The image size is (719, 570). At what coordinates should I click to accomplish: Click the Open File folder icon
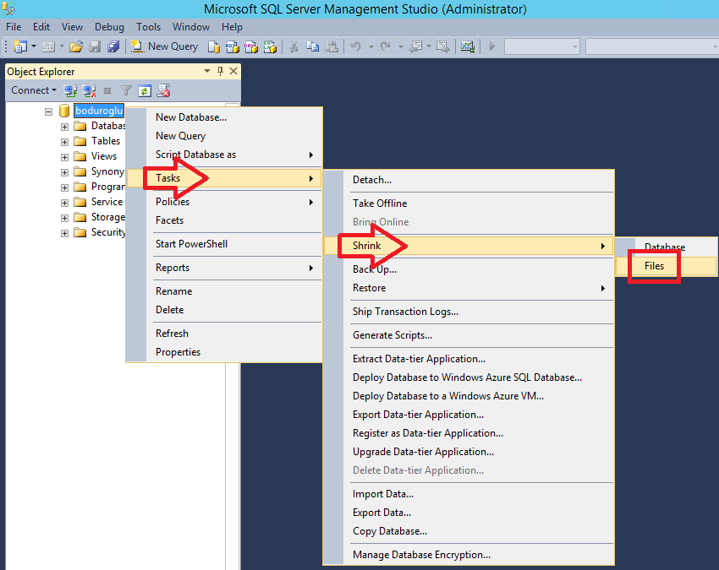[x=76, y=46]
